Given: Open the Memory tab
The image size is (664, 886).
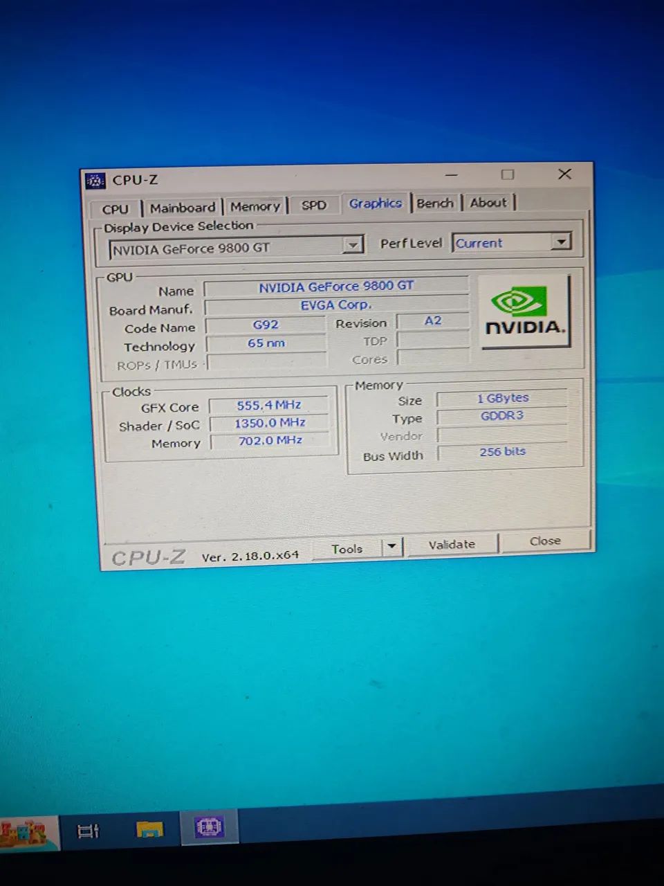Looking at the screenshot, I should click(255, 206).
